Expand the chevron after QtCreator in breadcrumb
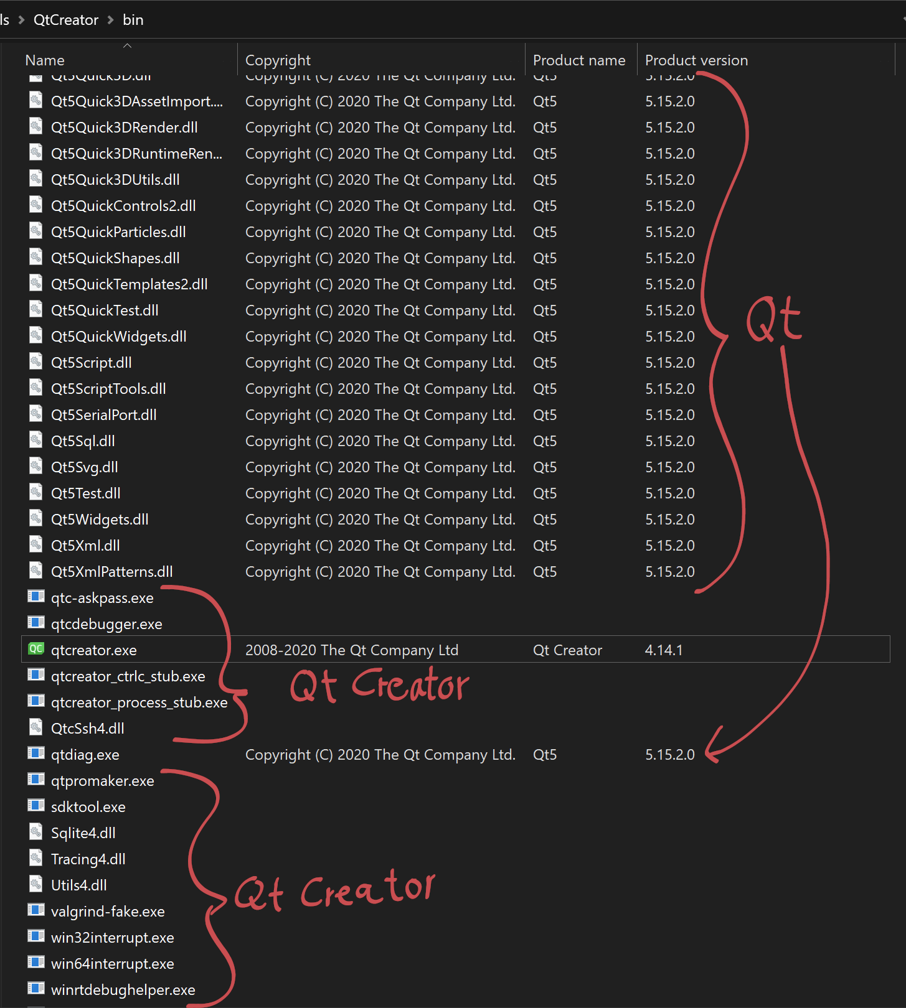 click(111, 20)
